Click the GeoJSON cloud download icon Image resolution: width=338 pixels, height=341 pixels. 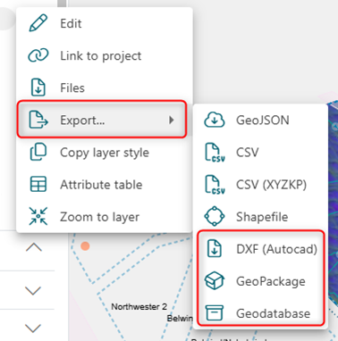point(215,120)
